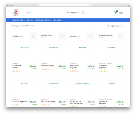Click the magnifier search button
This screenshot has height=115, width=136.
click(x=83, y=13)
